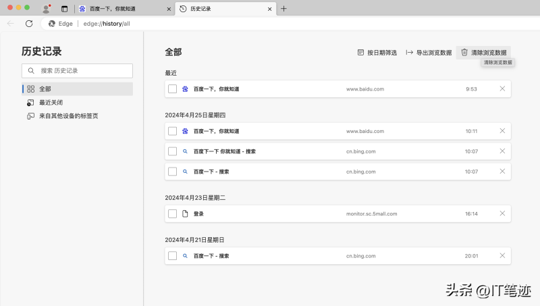540x306 pixels.
Task: Click the 搜索 历史记录 search field
Action: coord(77,71)
